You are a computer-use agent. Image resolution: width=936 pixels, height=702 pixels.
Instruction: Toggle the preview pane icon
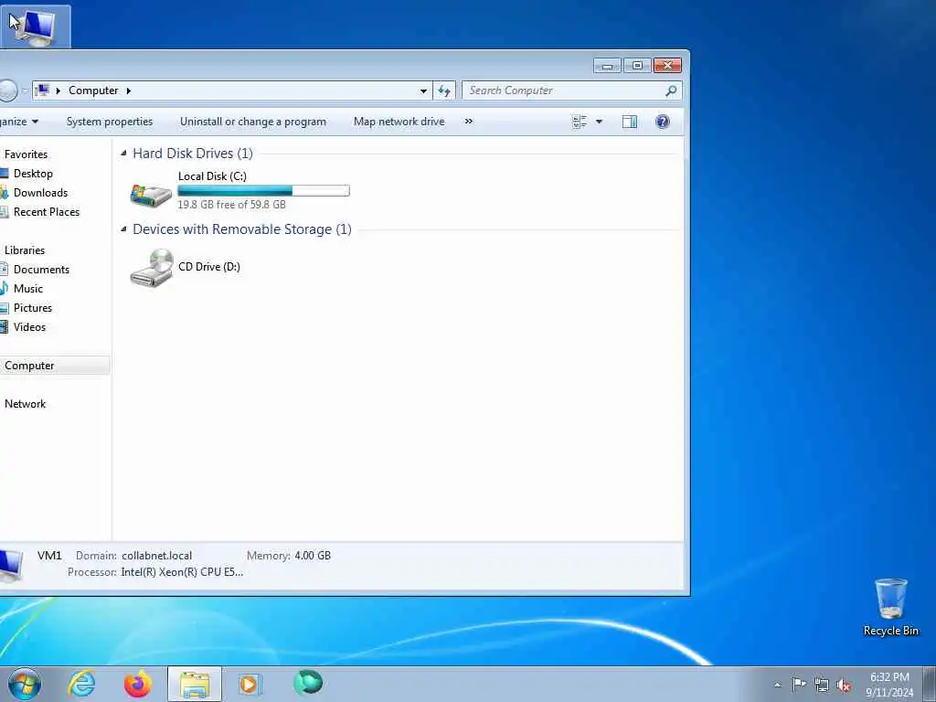pyautogui.click(x=629, y=122)
